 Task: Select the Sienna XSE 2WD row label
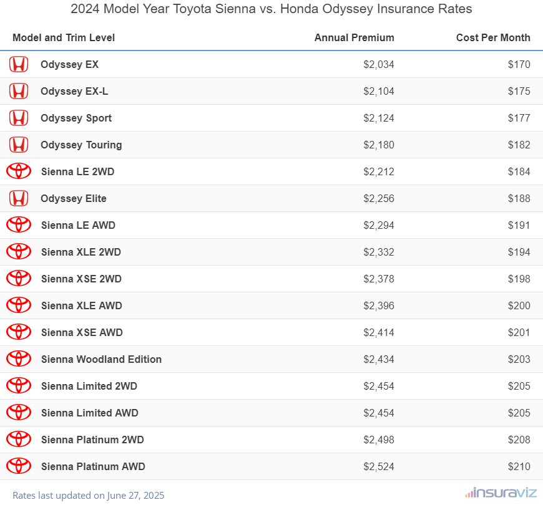tap(81, 279)
